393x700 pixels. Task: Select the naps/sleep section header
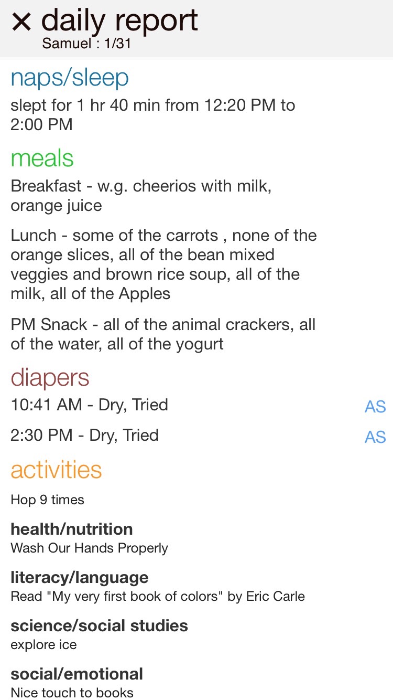pyautogui.click(x=69, y=78)
